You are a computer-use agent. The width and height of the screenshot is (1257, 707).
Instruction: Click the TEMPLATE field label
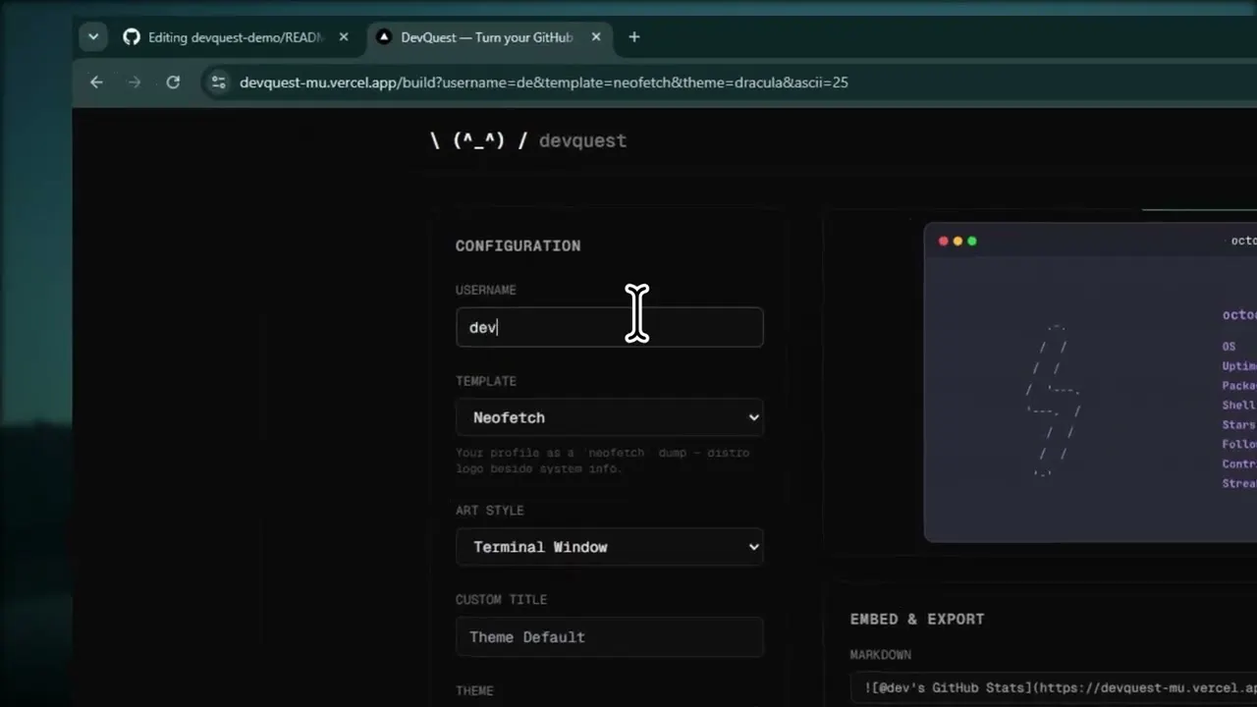485,381
